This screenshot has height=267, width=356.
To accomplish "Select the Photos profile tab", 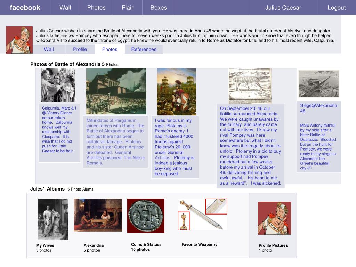I will click(x=110, y=49).
